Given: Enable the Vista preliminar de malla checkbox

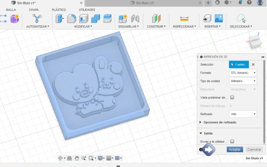Looking at the screenshot, I should tap(232, 97).
